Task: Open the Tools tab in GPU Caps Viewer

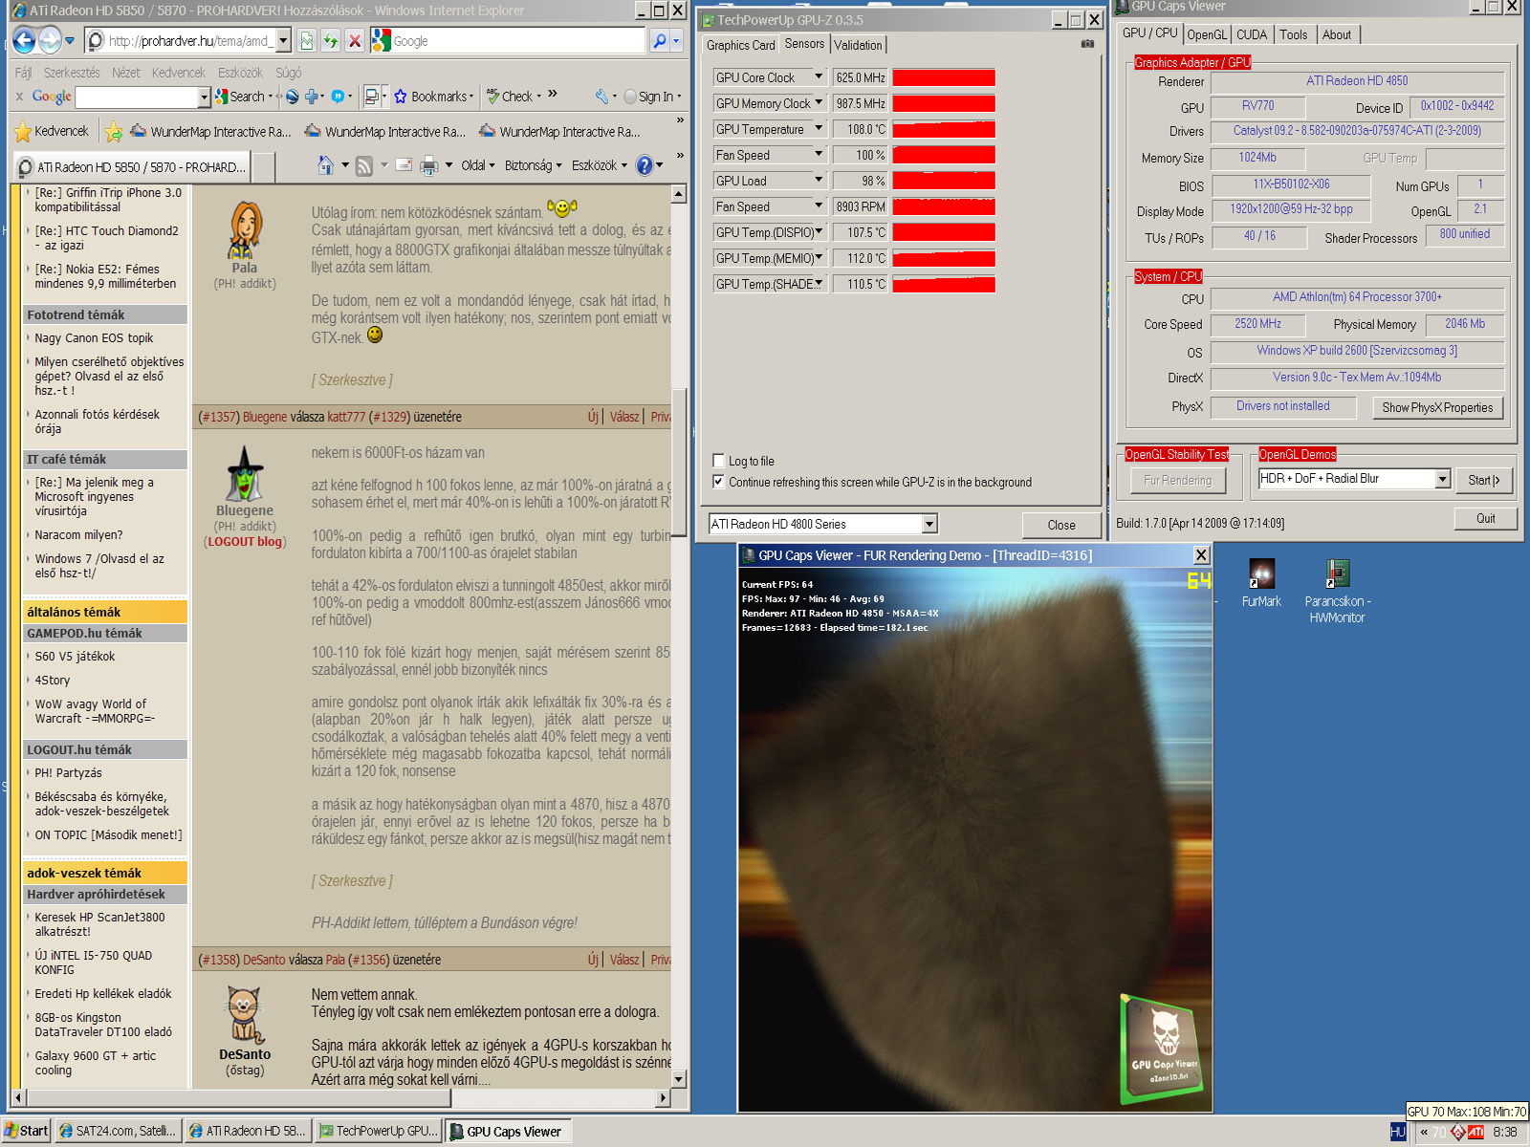Action: 1293,34
